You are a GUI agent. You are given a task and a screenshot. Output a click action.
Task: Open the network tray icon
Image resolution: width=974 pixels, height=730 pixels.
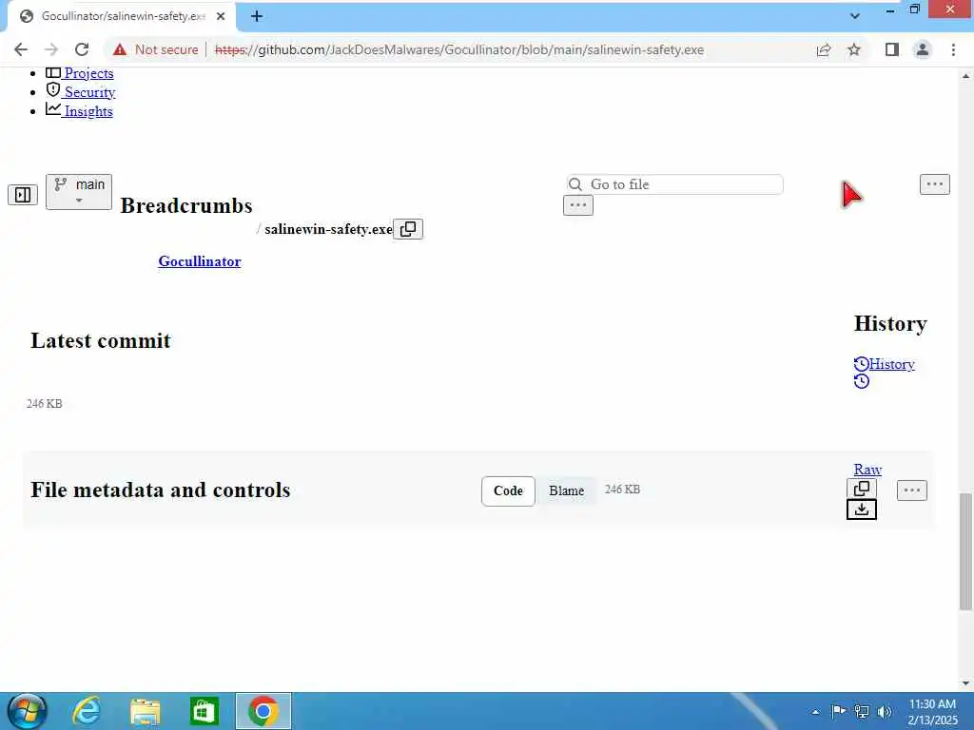(x=862, y=711)
